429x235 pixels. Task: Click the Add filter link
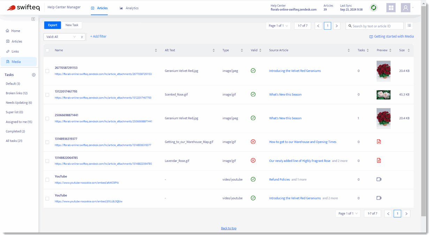click(98, 37)
